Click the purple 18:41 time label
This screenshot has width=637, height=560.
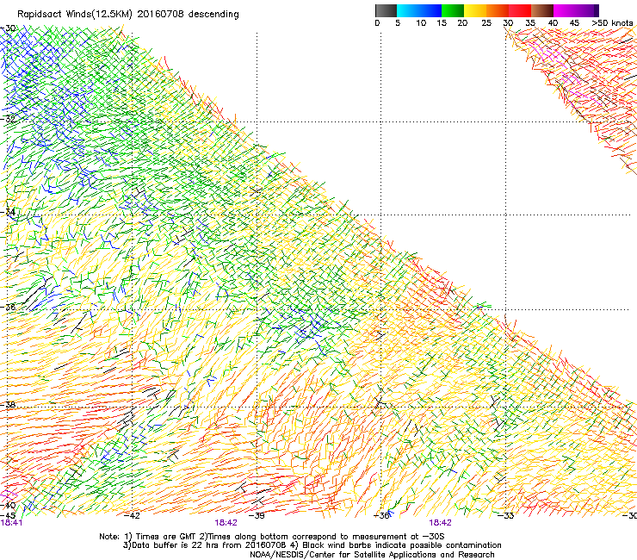click(11, 523)
